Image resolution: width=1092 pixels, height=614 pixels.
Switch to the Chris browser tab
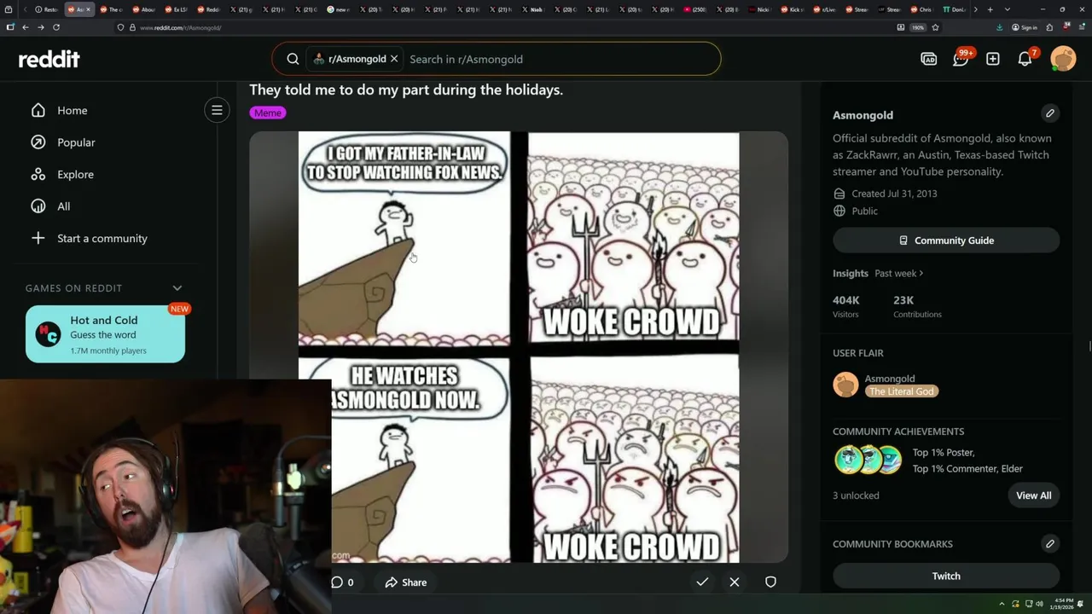click(x=922, y=9)
